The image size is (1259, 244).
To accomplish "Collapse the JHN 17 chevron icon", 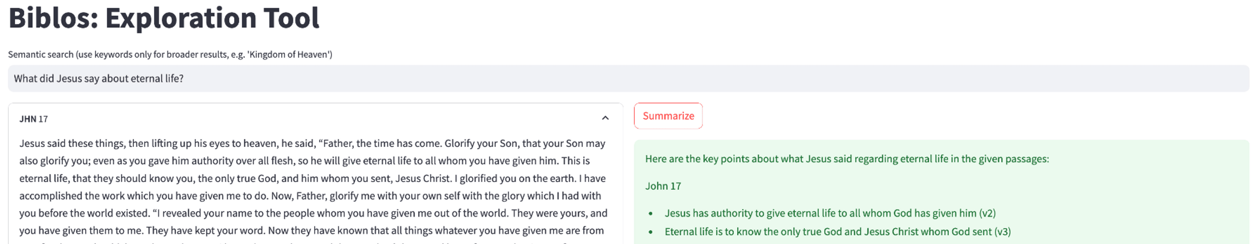I will pyautogui.click(x=605, y=118).
